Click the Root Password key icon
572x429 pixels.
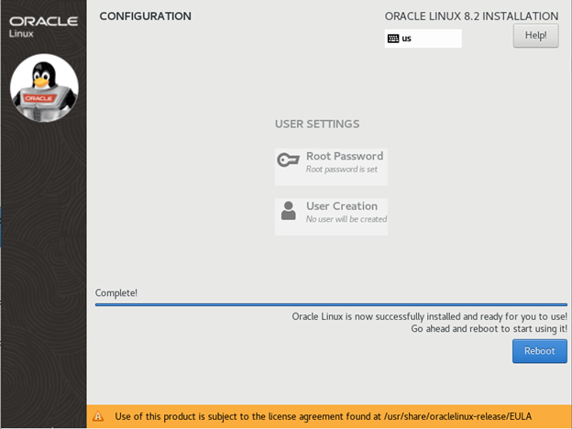tap(289, 160)
